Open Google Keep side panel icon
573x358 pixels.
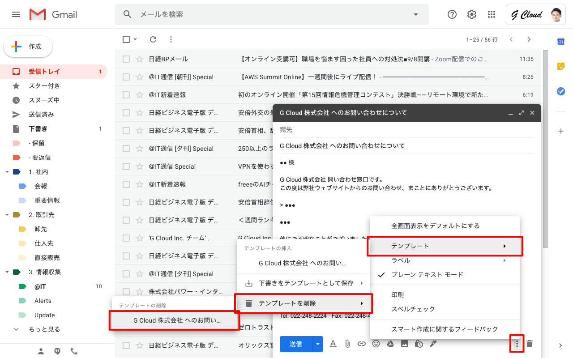point(560,66)
